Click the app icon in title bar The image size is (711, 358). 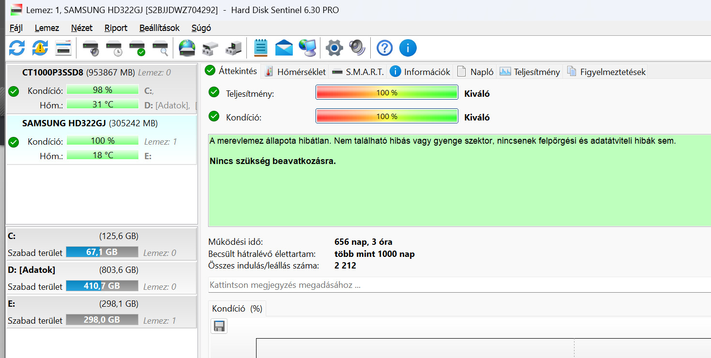coord(16,10)
